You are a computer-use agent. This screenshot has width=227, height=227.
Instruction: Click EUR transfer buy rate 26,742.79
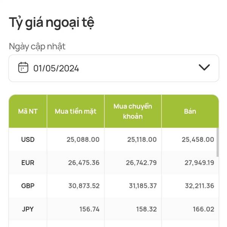141,163
